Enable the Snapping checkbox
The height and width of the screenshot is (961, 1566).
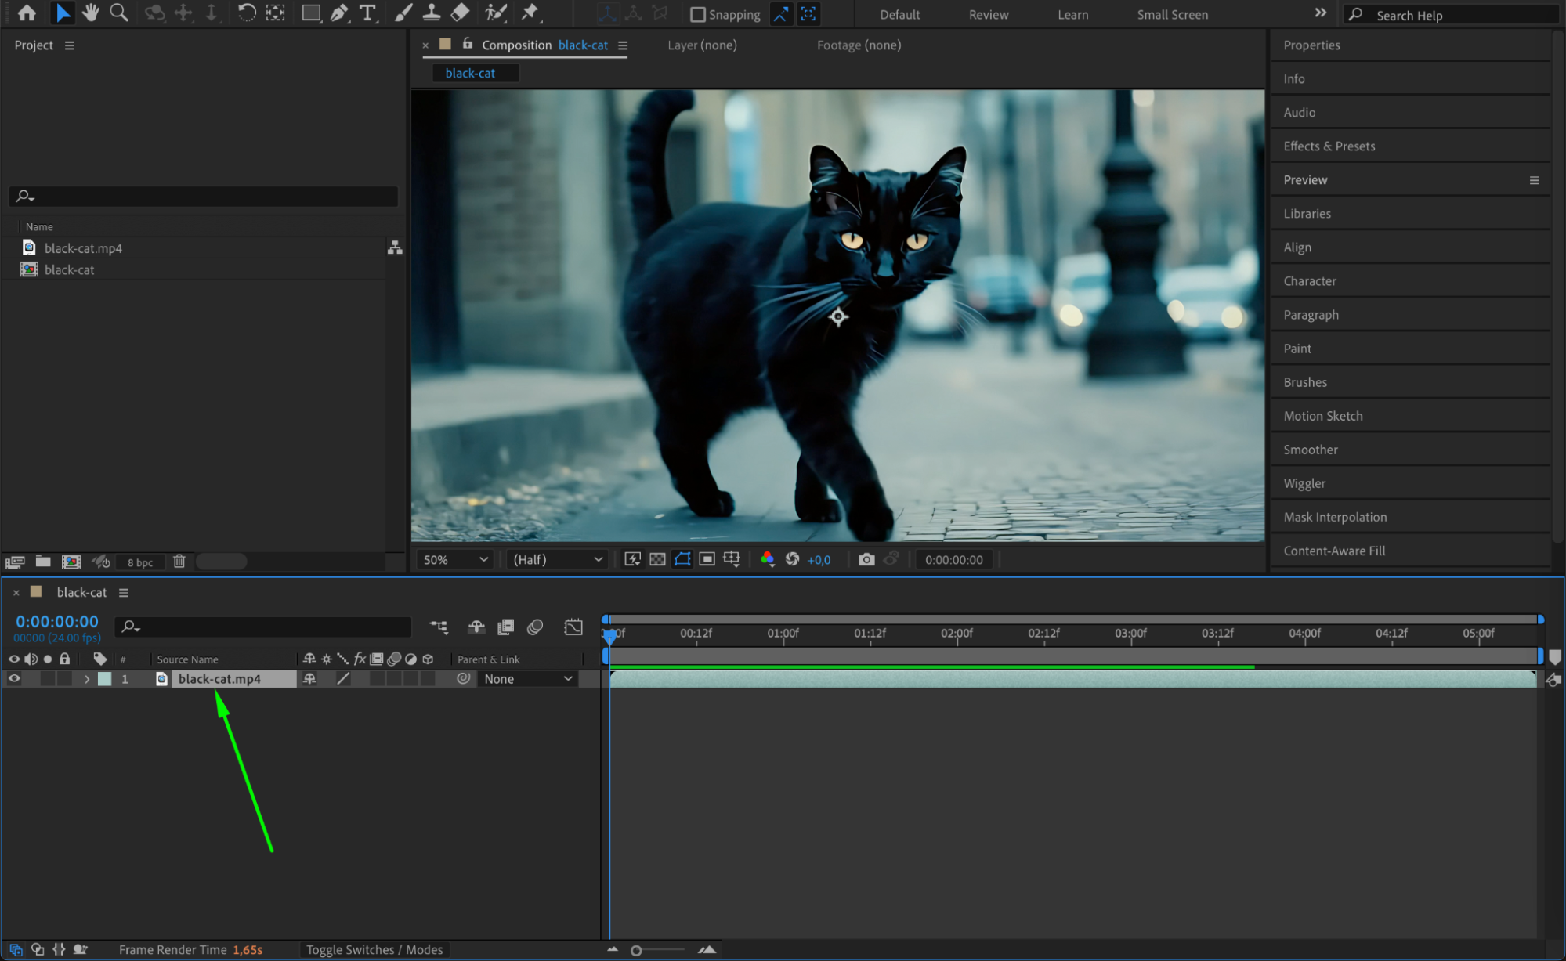[x=697, y=14]
